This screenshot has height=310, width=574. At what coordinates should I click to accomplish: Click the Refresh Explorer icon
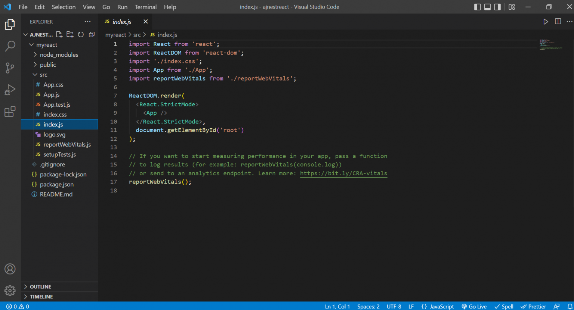(81, 35)
